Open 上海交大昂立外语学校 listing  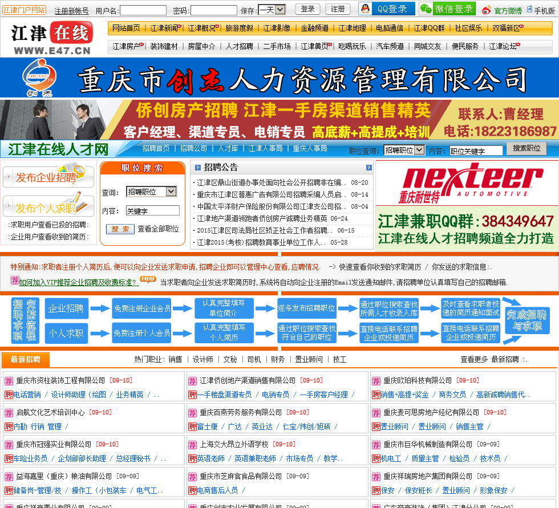[x=234, y=444]
